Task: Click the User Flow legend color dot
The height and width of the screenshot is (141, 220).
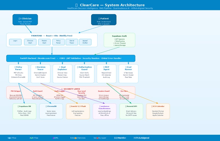Action: 9,138
